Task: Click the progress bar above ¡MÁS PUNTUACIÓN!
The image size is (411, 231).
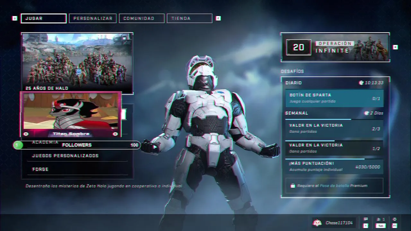Action: (x=334, y=159)
